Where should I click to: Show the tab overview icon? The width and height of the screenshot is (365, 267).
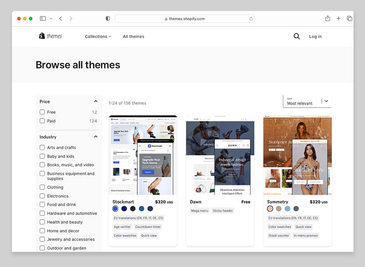coord(349,18)
